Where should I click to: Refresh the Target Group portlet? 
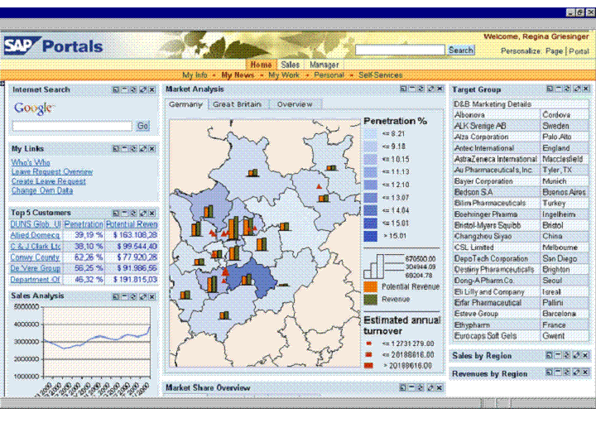pos(568,89)
